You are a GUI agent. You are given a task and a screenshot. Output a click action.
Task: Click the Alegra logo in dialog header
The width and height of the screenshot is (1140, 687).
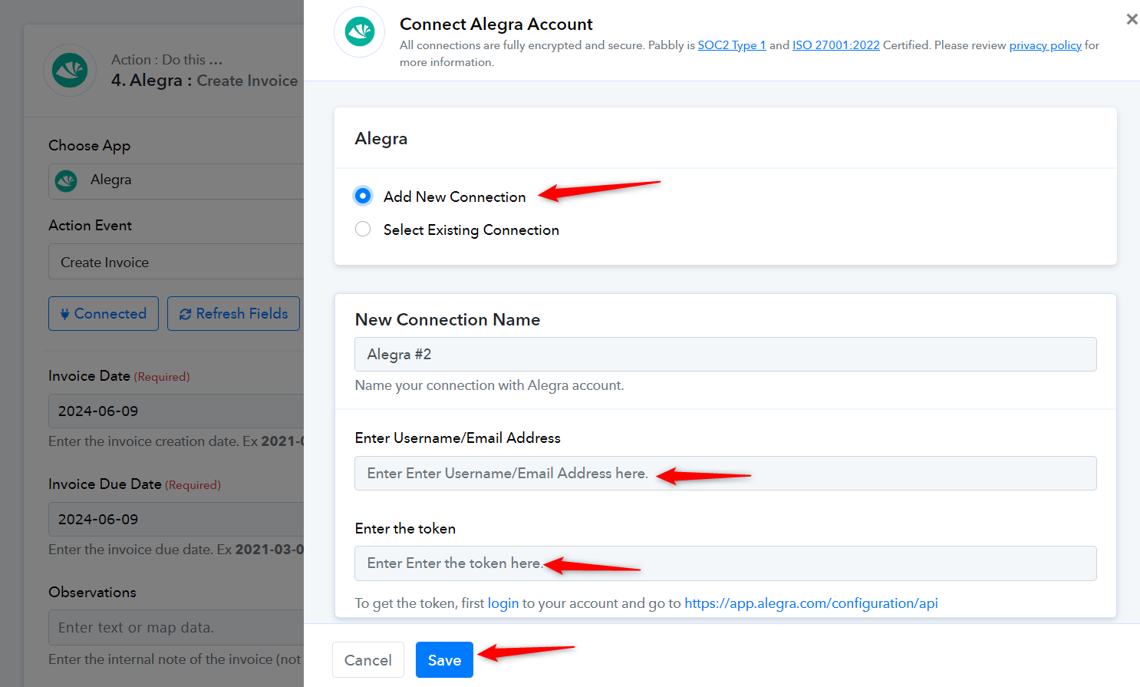click(359, 31)
